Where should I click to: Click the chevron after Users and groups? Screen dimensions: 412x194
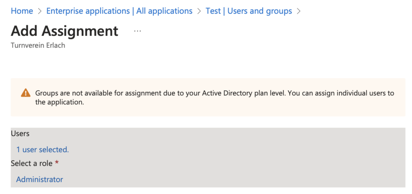(x=298, y=11)
